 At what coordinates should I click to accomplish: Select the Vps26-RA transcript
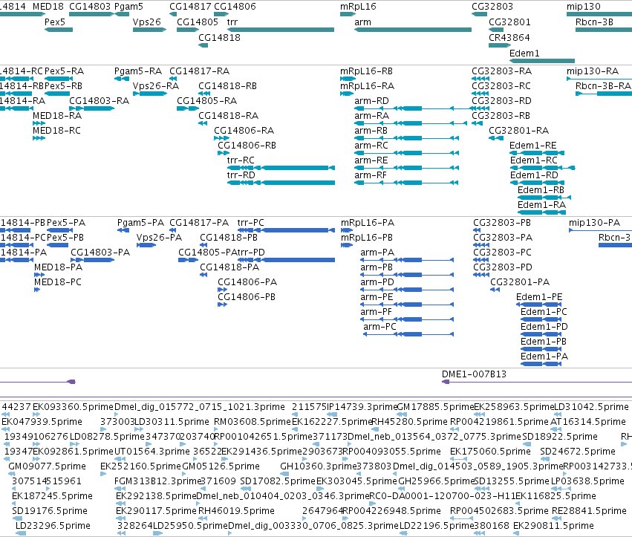149,94
